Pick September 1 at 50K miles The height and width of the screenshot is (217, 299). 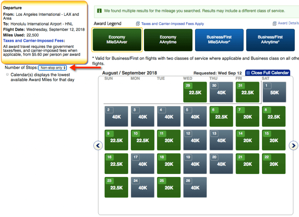coord(274,92)
